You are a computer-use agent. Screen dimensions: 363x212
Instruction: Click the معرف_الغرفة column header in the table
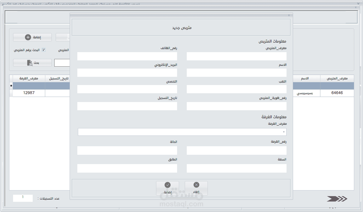pos(29,79)
